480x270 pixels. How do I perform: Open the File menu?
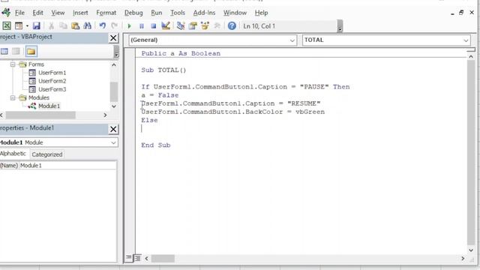tap(20, 13)
